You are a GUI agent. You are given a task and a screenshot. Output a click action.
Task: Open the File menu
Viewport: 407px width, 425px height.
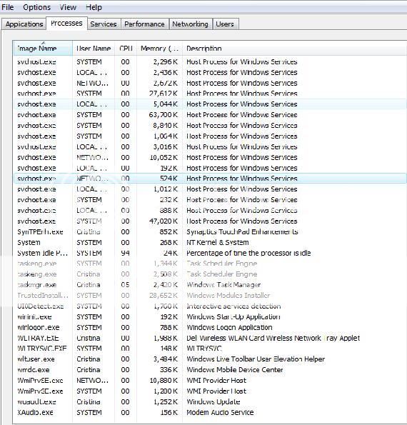(x=8, y=7)
